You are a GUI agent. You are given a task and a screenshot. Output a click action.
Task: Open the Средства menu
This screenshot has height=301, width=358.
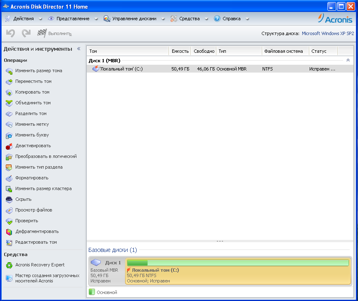point(189,19)
